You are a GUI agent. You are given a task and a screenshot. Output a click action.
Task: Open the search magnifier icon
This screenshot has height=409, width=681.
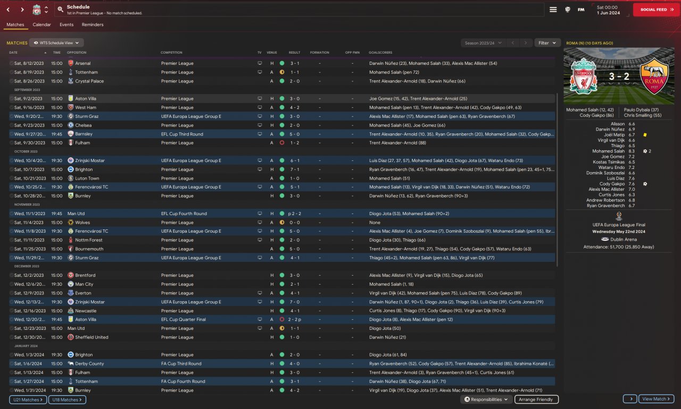60,10
